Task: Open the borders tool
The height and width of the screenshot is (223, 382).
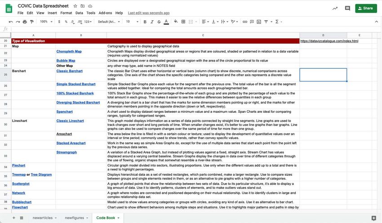Action: click(183, 22)
